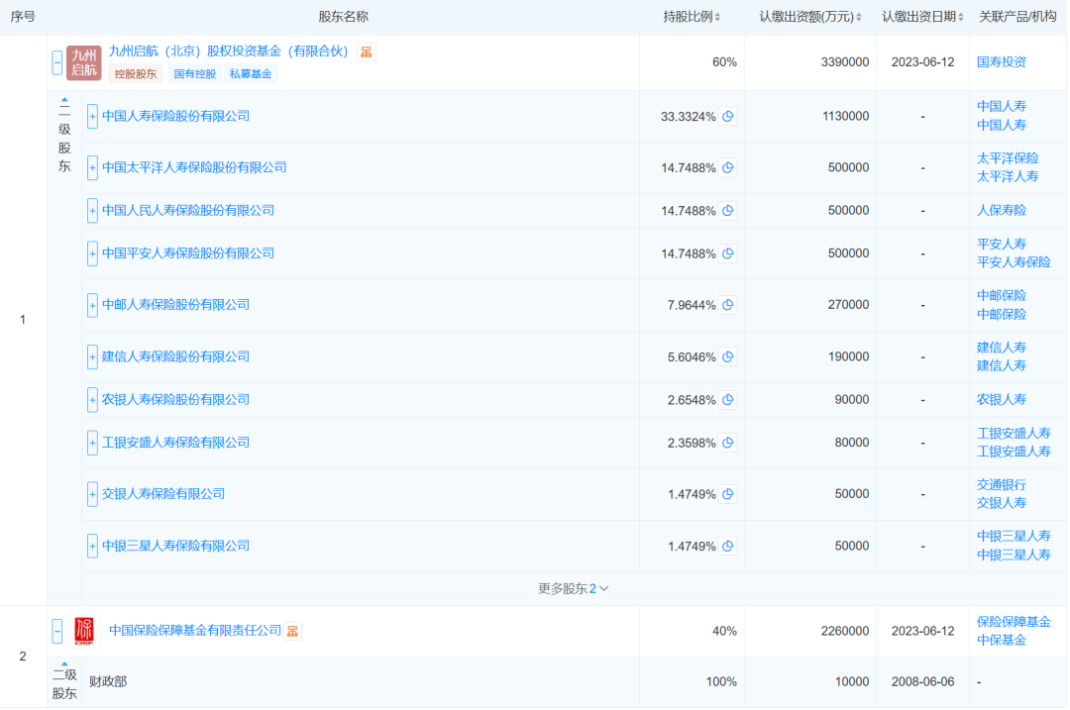Image resolution: width=1070 pixels, height=710 pixels.
Task: Open related product 太平洋保险
Action: point(1008,158)
